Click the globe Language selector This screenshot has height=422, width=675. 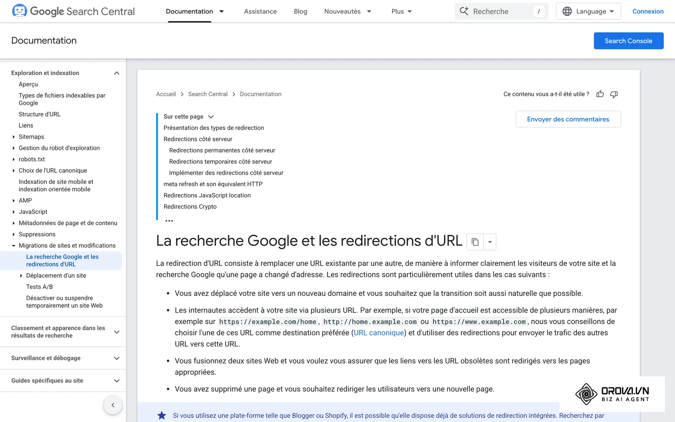pyautogui.click(x=588, y=11)
